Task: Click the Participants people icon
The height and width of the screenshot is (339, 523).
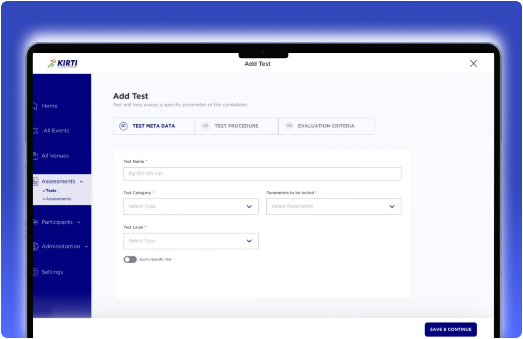Action: click(36, 222)
